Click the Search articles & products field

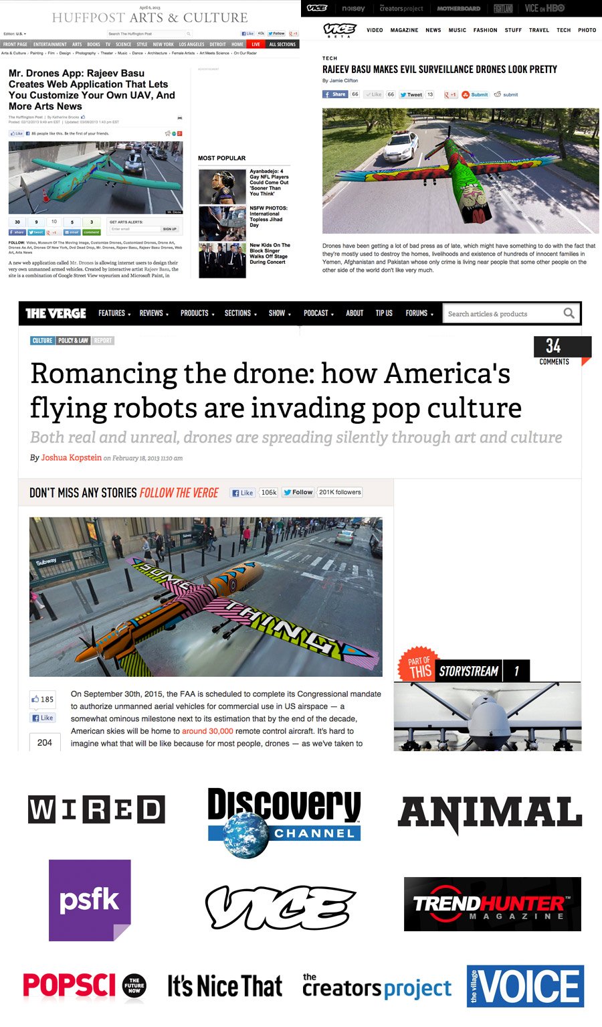click(502, 313)
